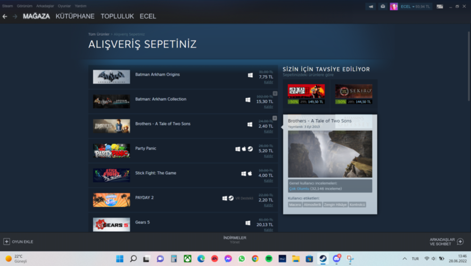
Task: Remove Stick Fight via Kaldır
Action: [x=269, y=181]
